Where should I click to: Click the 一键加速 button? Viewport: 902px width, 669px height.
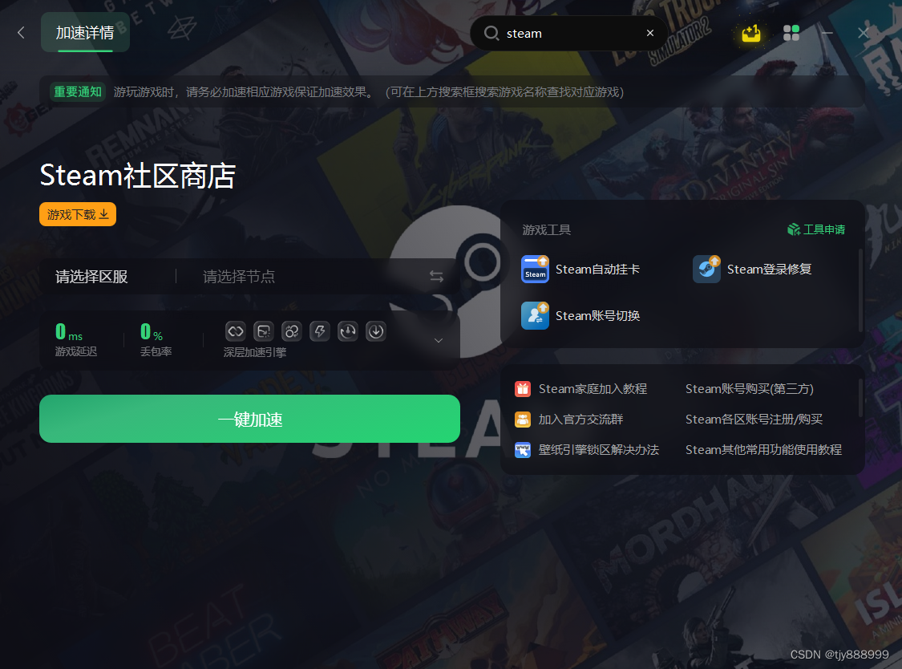tap(249, 420)
